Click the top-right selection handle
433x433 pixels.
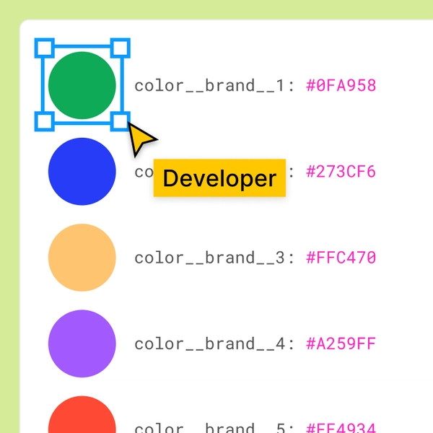(120, 48)
